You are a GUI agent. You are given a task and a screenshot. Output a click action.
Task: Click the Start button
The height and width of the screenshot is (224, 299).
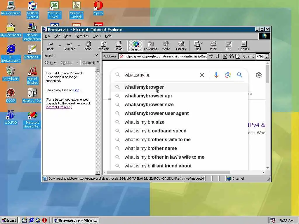point(9,220)
